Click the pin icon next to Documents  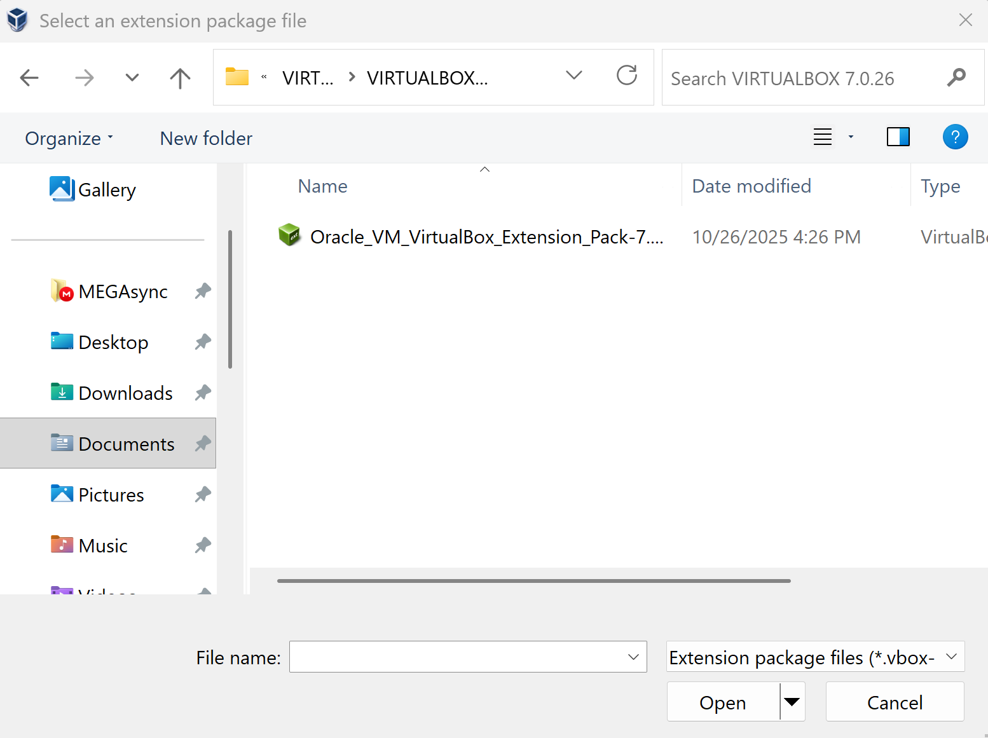click(x=203, y=443)
